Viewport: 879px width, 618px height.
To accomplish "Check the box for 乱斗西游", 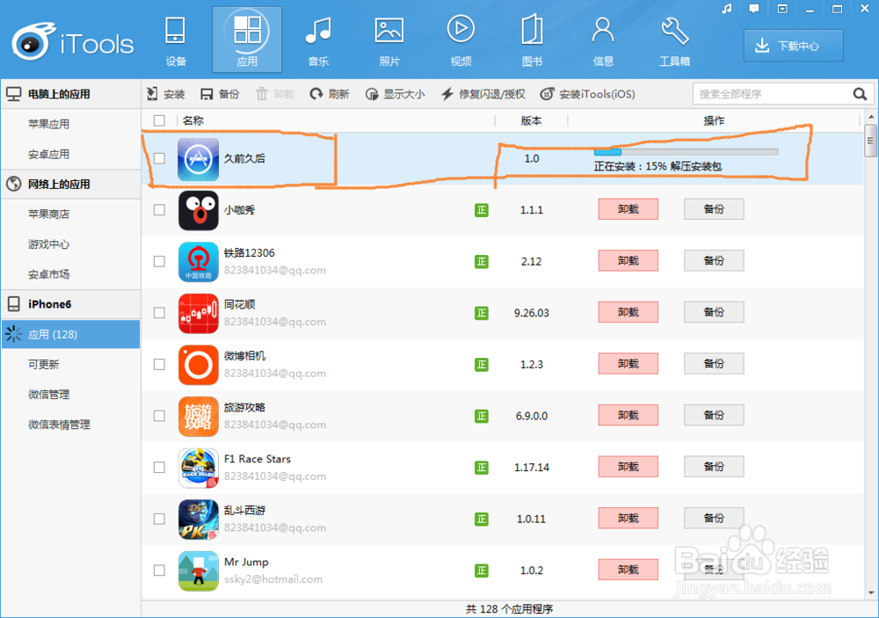I will coord(159,519).
